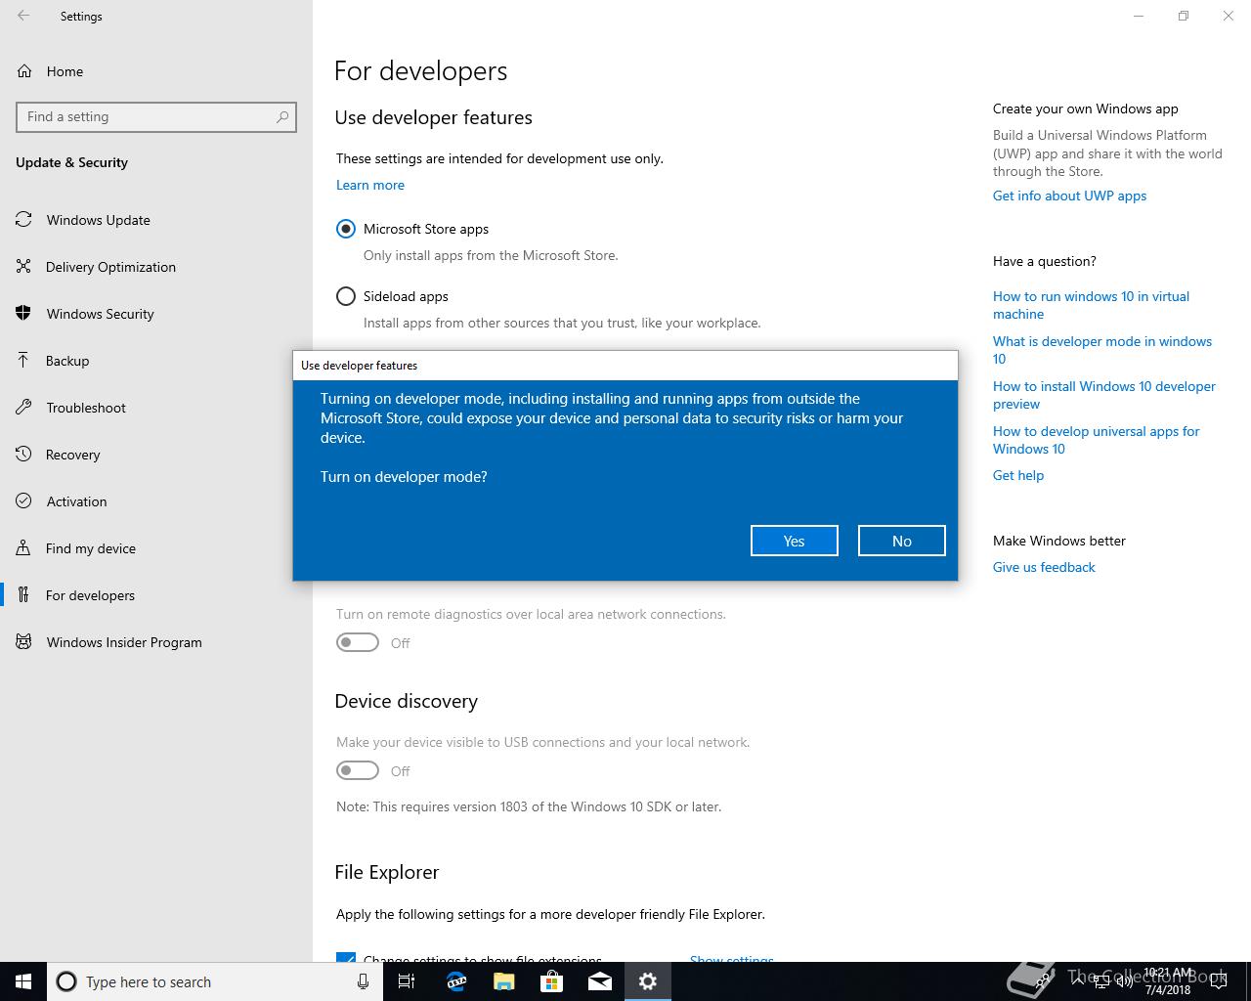The width and height of the screenshot is (1251, 1001).
Task: Open How to develop universal apps link
Action: [1096, 440]
